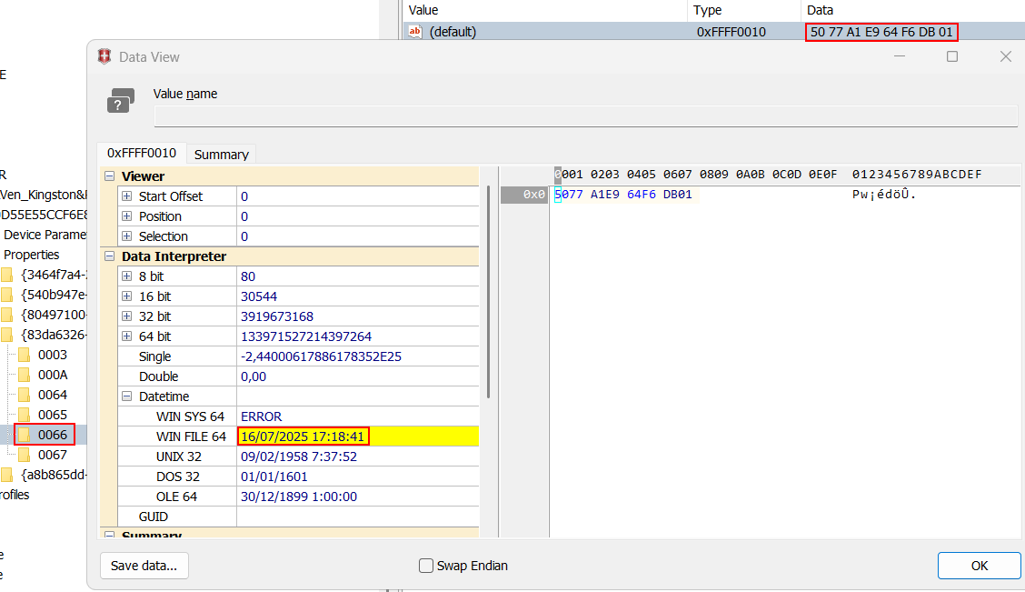This screenshot has width=1025, height=592.
Task: Expand the 64 bit row
Action: [126, 336]
